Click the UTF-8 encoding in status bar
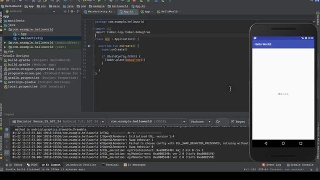The width and height of the screenshot is (320, 180). pos(263,169)
